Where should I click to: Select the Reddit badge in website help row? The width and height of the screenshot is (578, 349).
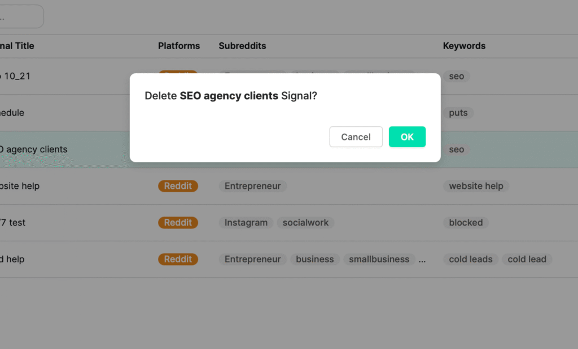click(x=178, y=186)
